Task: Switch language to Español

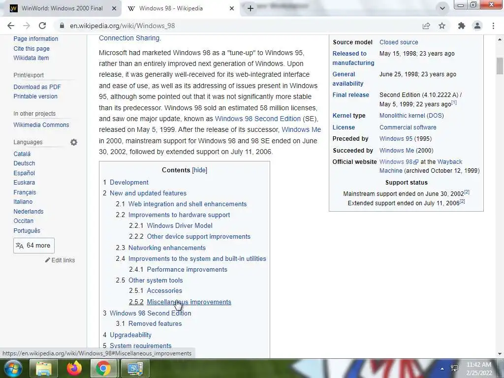Action: click(24, 173)
